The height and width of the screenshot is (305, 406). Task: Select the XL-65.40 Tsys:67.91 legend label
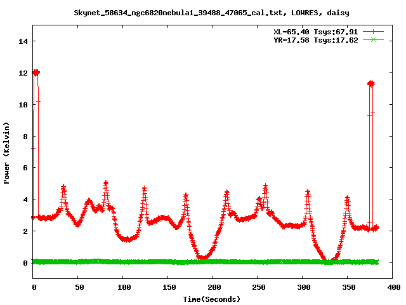click(316, 32)
